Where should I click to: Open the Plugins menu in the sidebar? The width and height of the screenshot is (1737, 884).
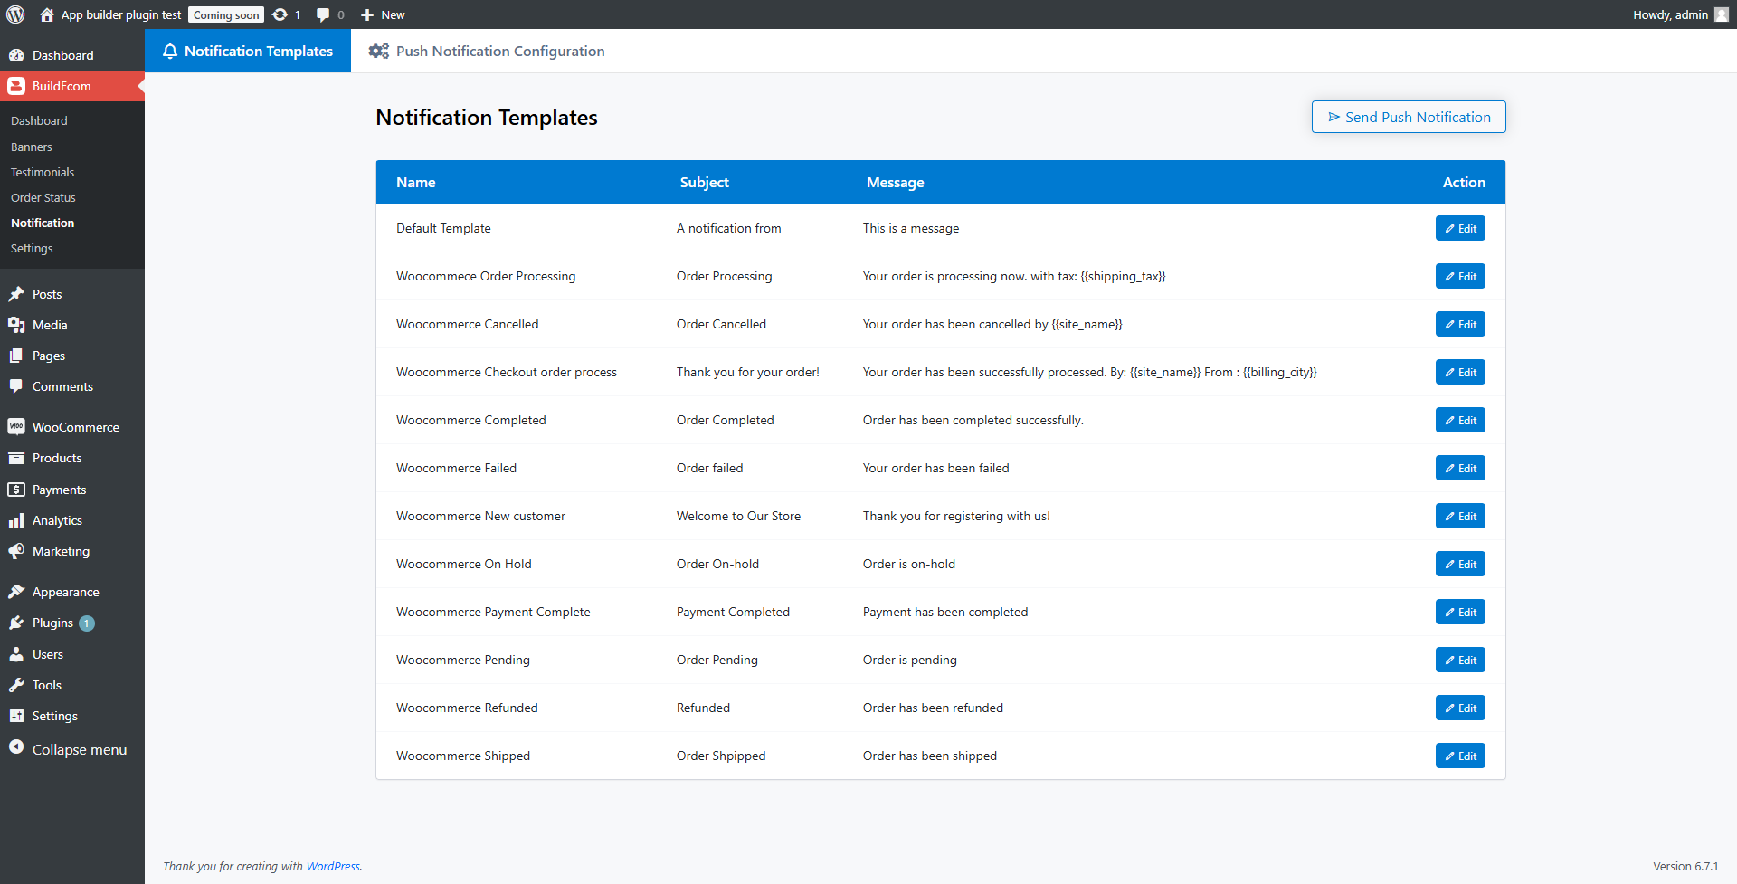pyautogui.click(x=52, y=623)
